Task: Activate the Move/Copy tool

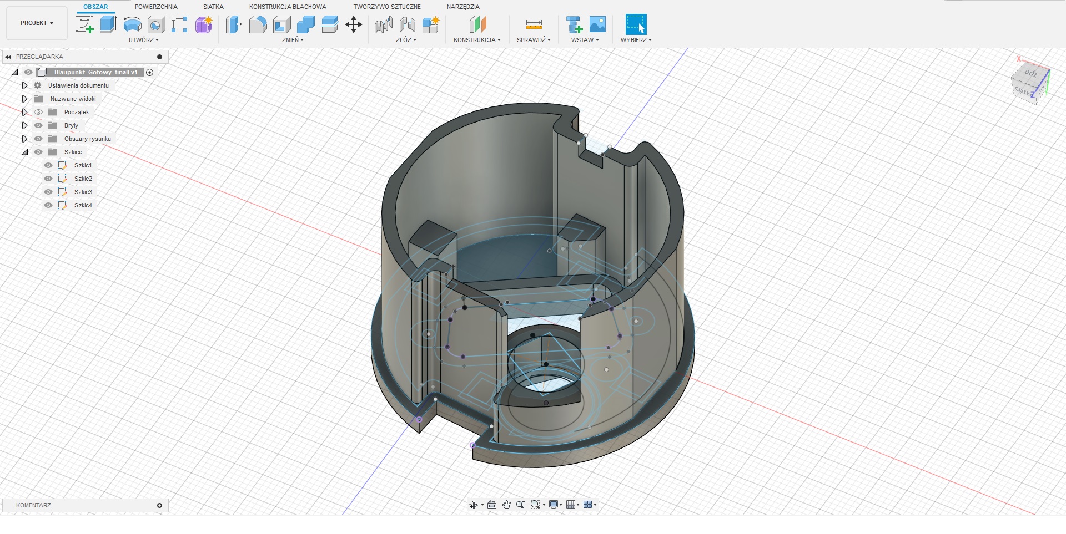Action: point(354,24)
